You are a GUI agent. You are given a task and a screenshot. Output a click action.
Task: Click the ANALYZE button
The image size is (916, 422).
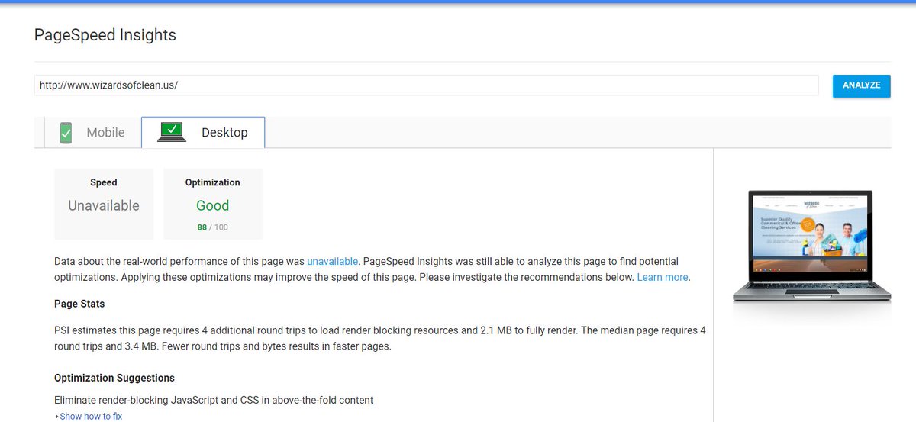click(861, 85)
